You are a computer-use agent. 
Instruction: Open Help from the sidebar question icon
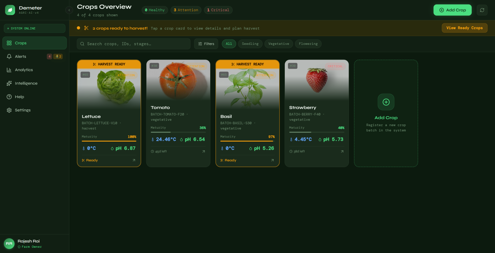[x=9, y=97]
